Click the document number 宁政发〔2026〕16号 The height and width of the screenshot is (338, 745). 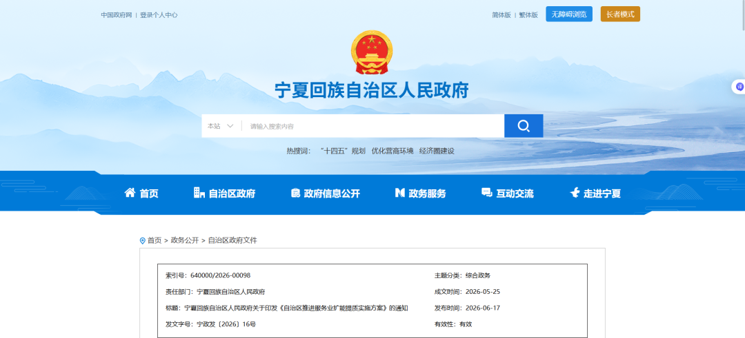227,324
